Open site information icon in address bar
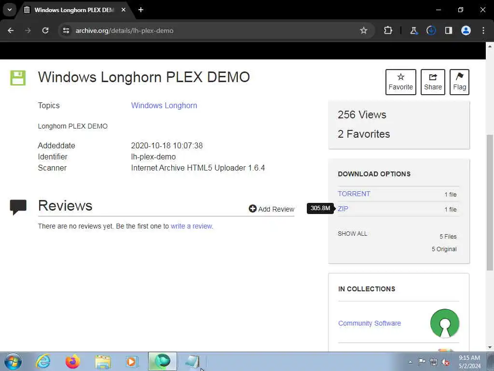The width and height of the screenshot is (494, 371). click(66, 30)
